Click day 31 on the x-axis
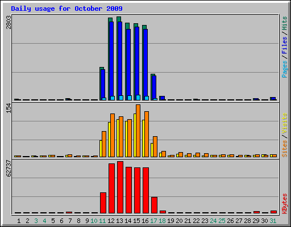Image resolution: width=291 pixels, height=227 pixels. point(273,221)
